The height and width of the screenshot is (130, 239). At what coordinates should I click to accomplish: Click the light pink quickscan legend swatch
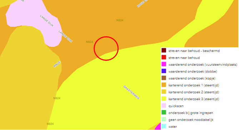tap(164, 105)
